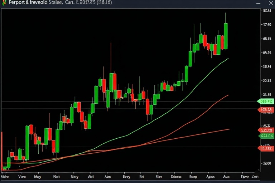Select the 'Epep' label on the time axis
The width and height of the screenshot is (275, 183).
(245, 177)
